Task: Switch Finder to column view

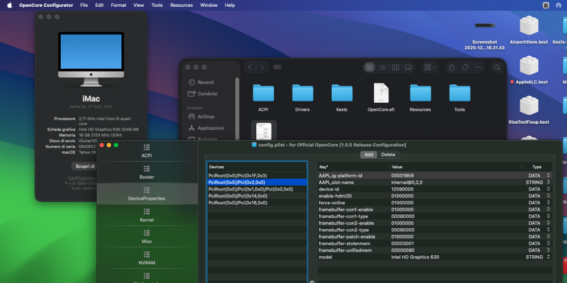Action: coord(395,67)
